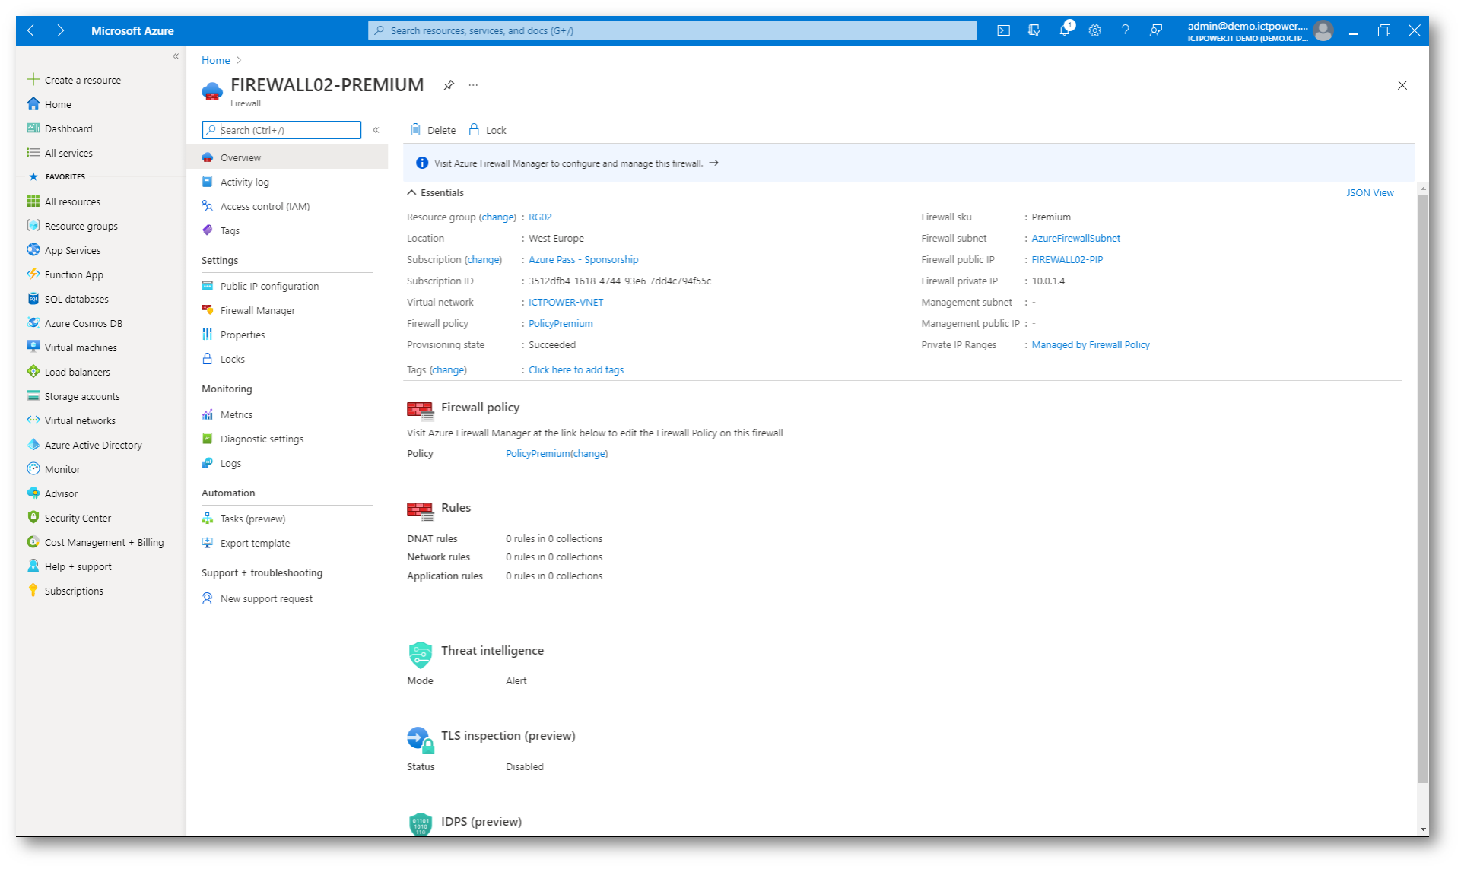This screenshot has width=1461, height=869.
Task: Collapse the resource menu with double chevron
Action: click(376, 130)
